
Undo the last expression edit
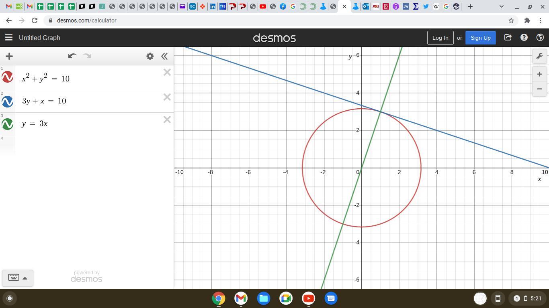[72, 56]
